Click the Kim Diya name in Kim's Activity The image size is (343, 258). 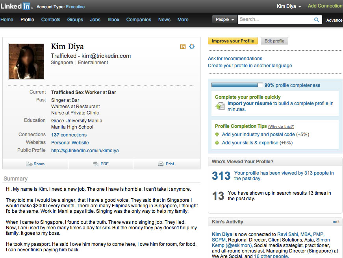tap(222, 234)
